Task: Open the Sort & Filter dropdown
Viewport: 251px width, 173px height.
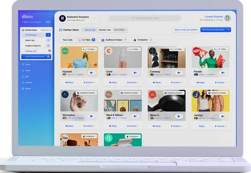Action: tap(120, 30)
